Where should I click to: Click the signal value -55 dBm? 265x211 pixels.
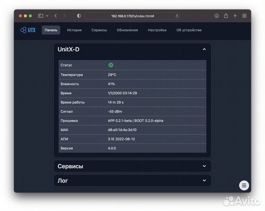coord(115,111)
